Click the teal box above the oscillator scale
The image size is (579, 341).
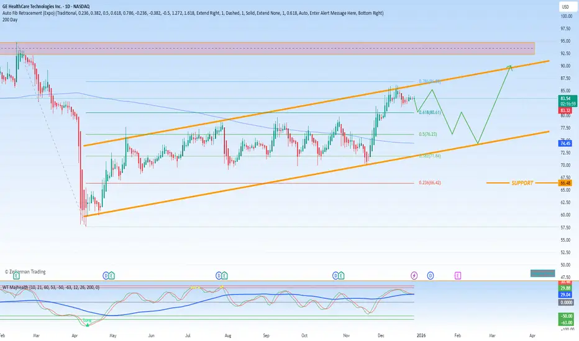point(542,273)
